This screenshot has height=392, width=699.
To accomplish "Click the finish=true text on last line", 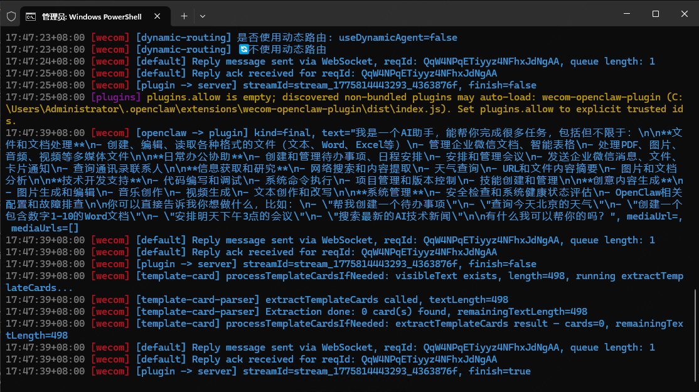I will (x=499, y=371).
